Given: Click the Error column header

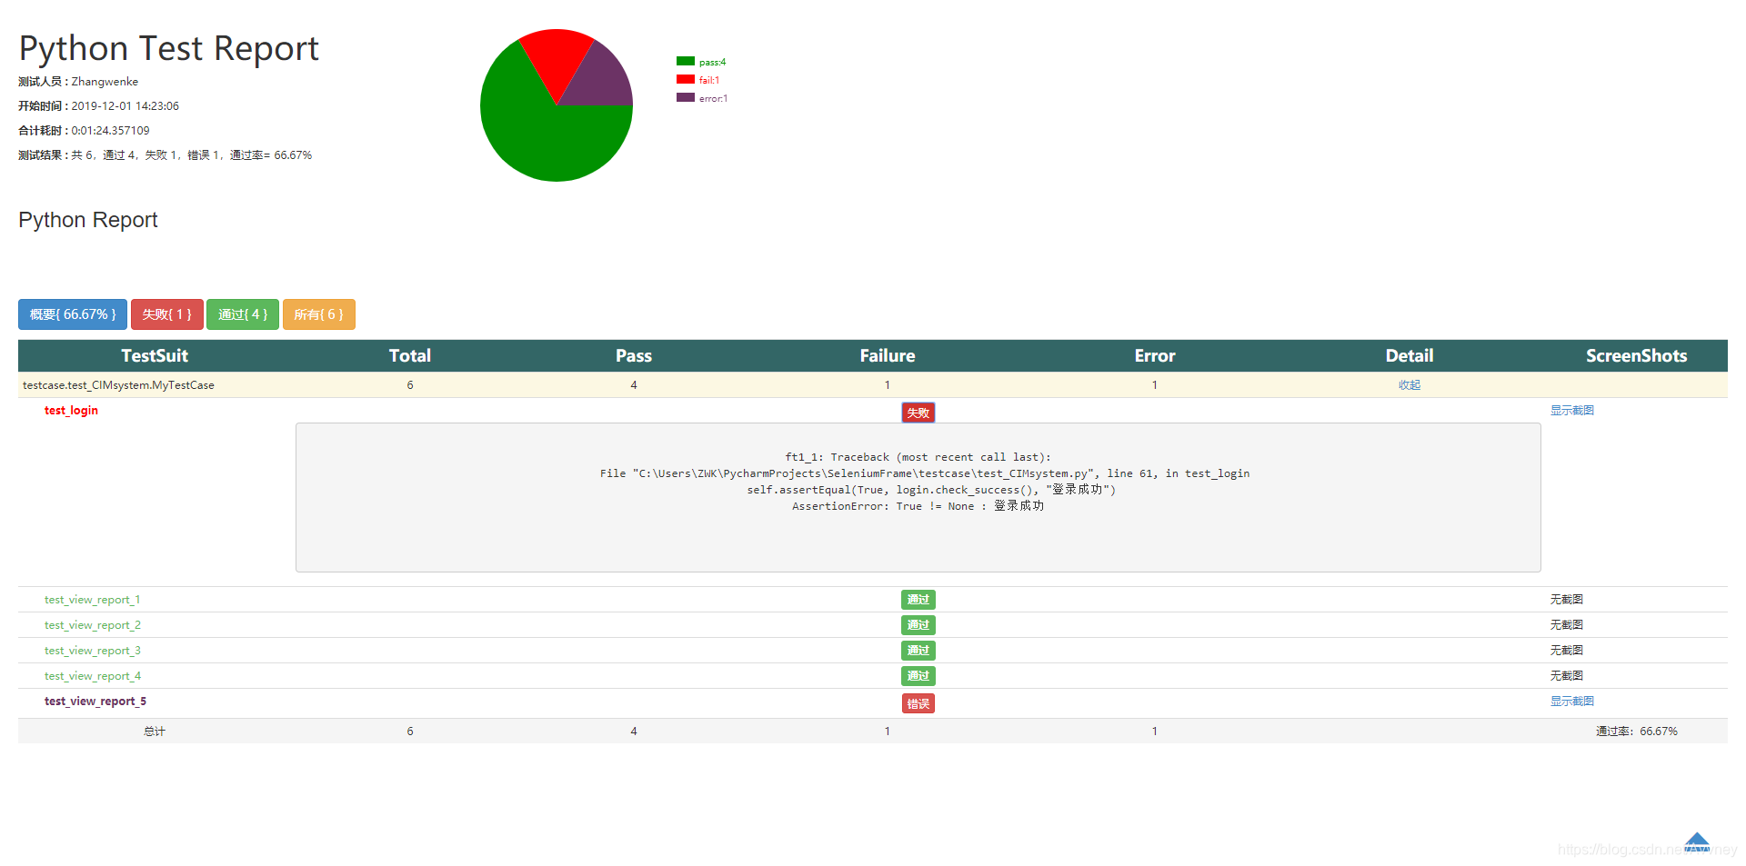Looking at the screenshot, I should pyautogui.click(x=1155, y=356).
